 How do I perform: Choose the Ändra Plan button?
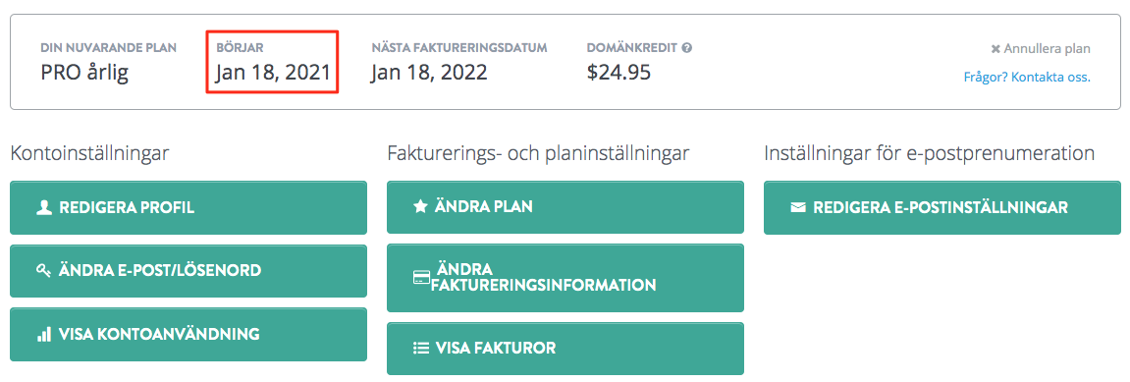pos(565,207)
